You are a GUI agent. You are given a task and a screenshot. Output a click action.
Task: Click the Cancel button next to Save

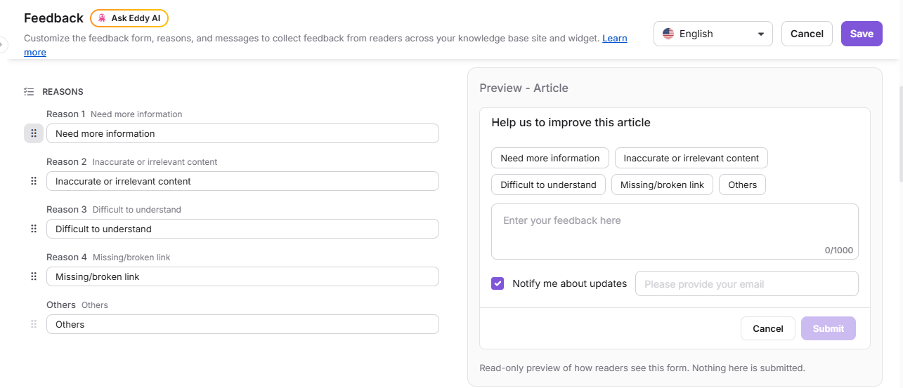(807, 34)
